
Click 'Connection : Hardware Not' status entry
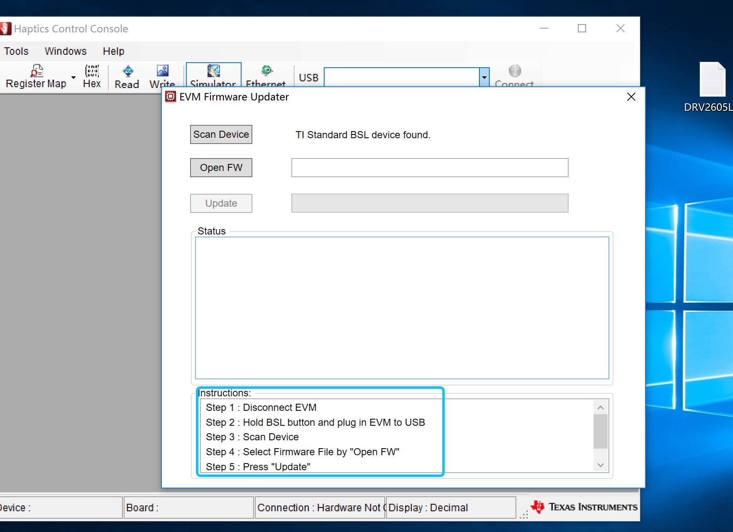pos(320,508)
